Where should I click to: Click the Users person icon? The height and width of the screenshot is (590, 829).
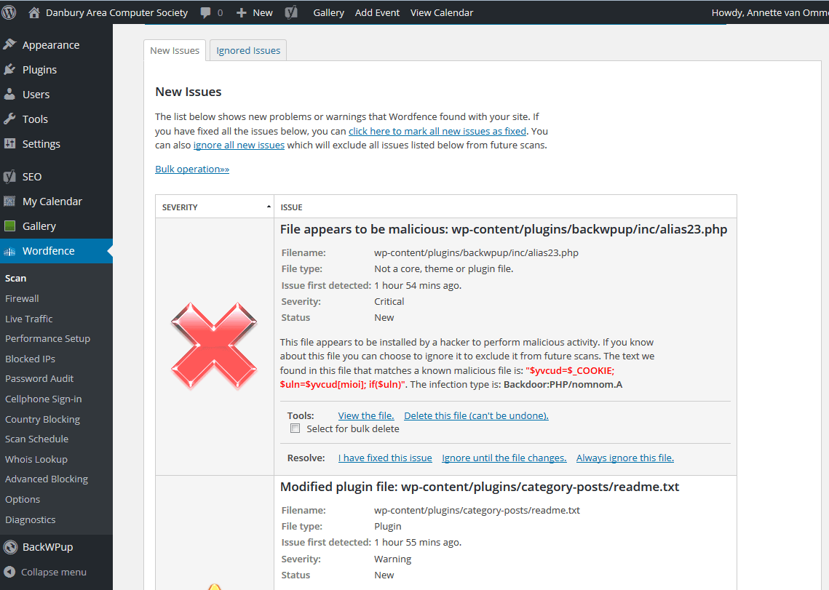coord(9,94)
